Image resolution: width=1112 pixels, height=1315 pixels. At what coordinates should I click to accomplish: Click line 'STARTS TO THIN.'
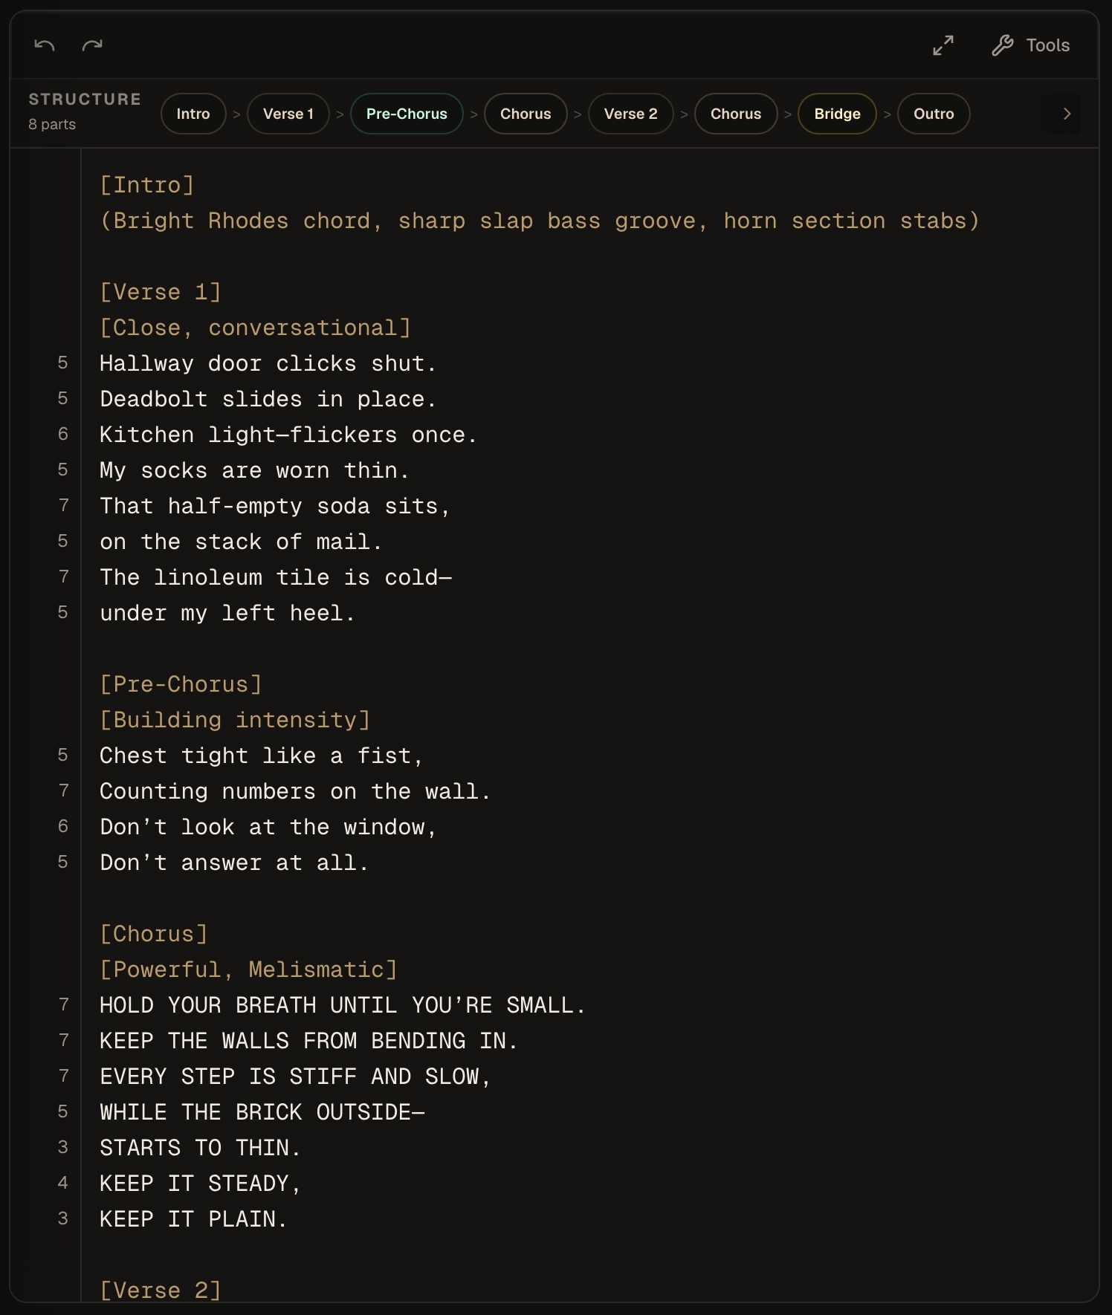point(201,1148)
